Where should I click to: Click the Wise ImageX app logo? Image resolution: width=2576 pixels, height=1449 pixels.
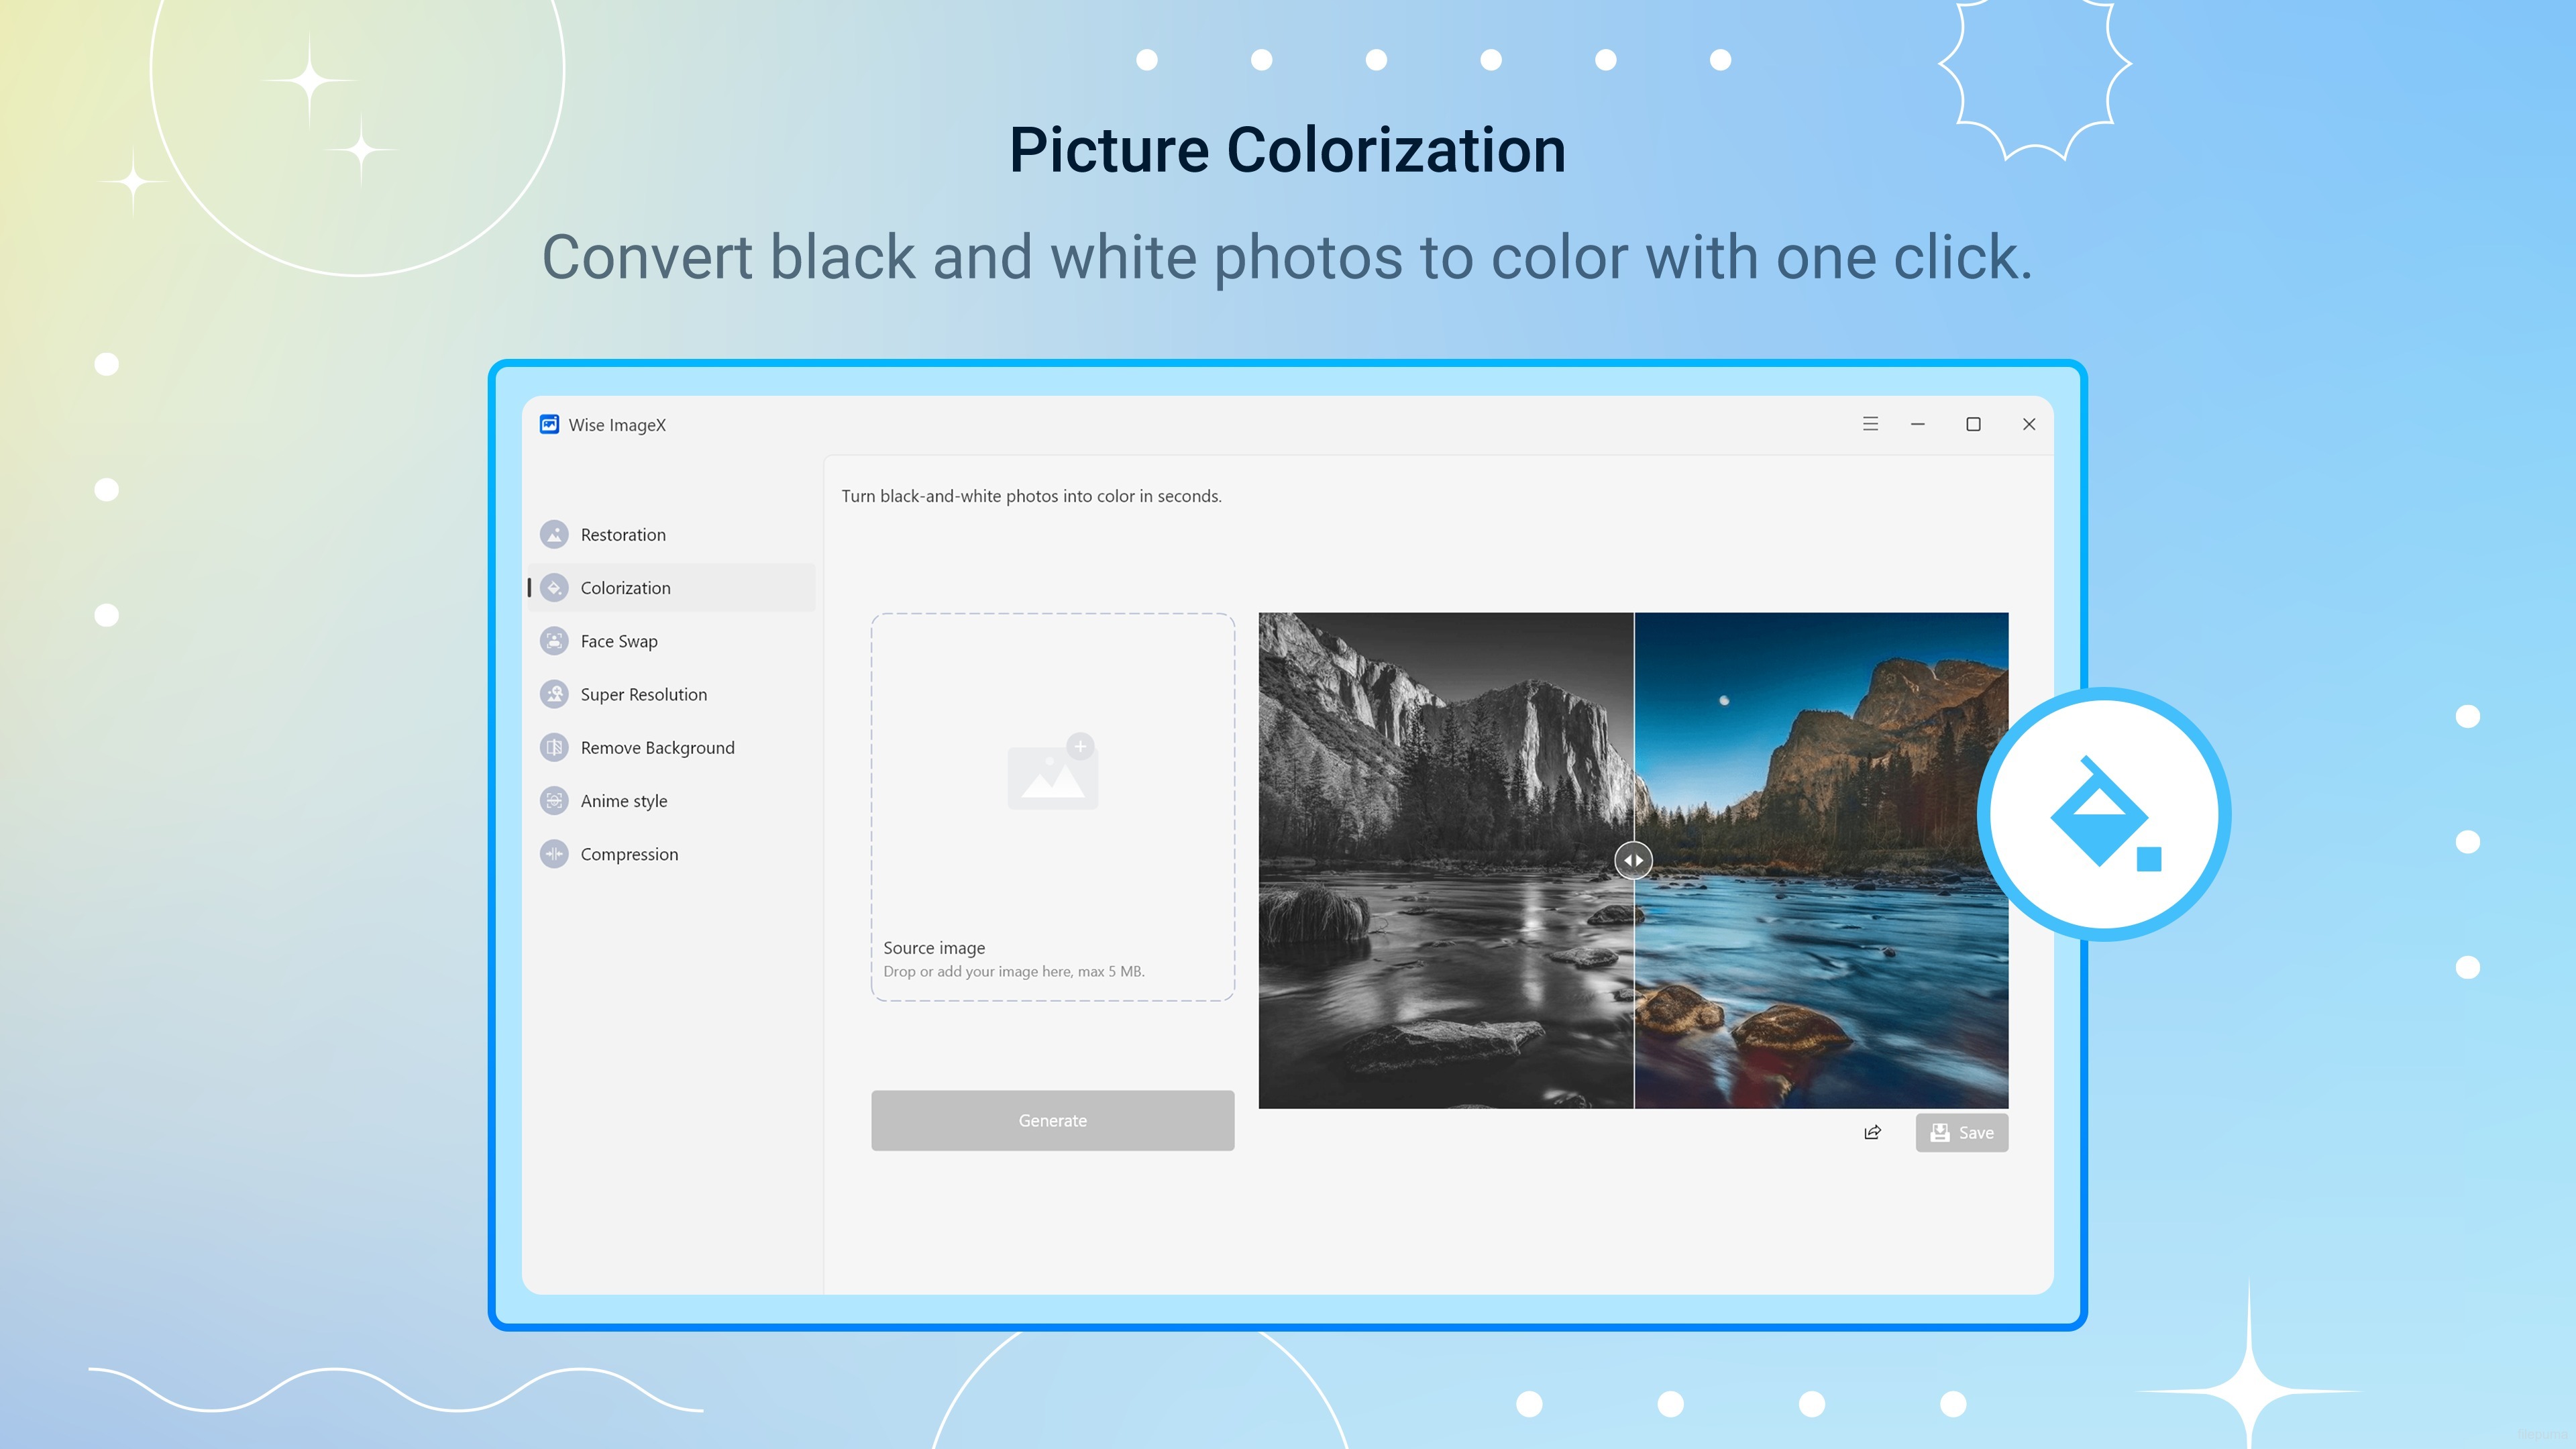pos(549,425)
